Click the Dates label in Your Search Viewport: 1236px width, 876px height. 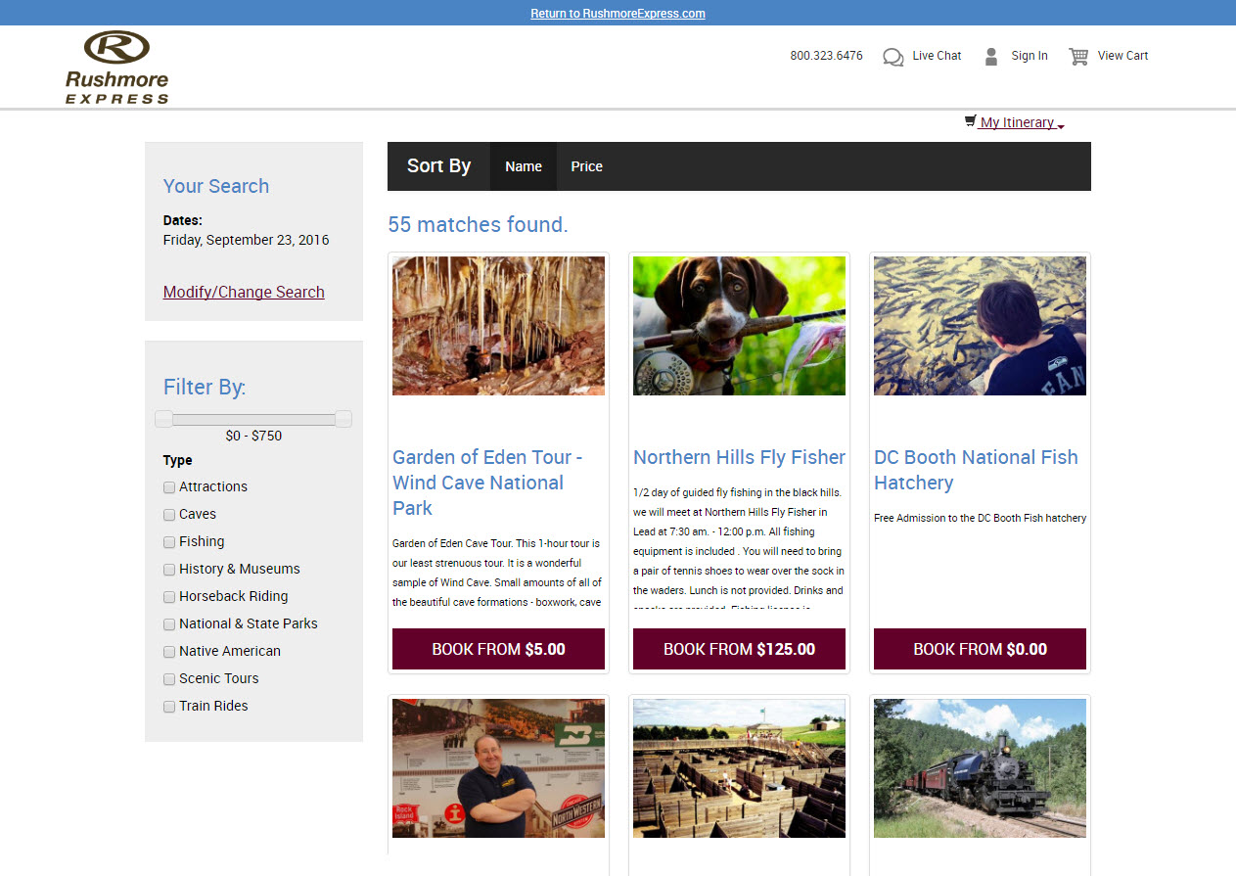[x=183, y=220]
